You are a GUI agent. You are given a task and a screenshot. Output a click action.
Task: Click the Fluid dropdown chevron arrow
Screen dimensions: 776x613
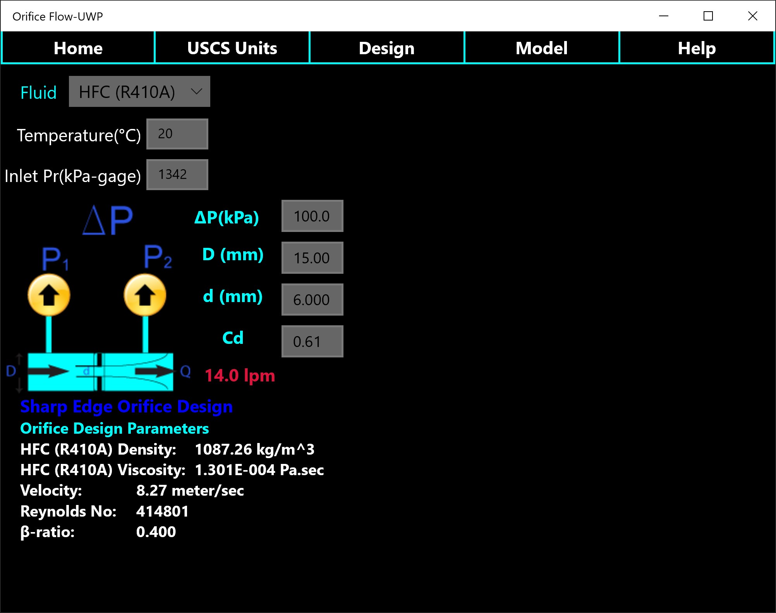(197, 92)
